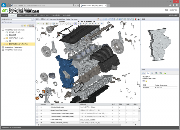Image resolution: width=180 pixels, height=130 pixels.
Task: Switch to the star tab in the info panel
Action: click(165, 73)
